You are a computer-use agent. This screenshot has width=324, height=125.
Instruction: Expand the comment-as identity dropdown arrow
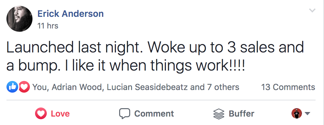[307, 113]
